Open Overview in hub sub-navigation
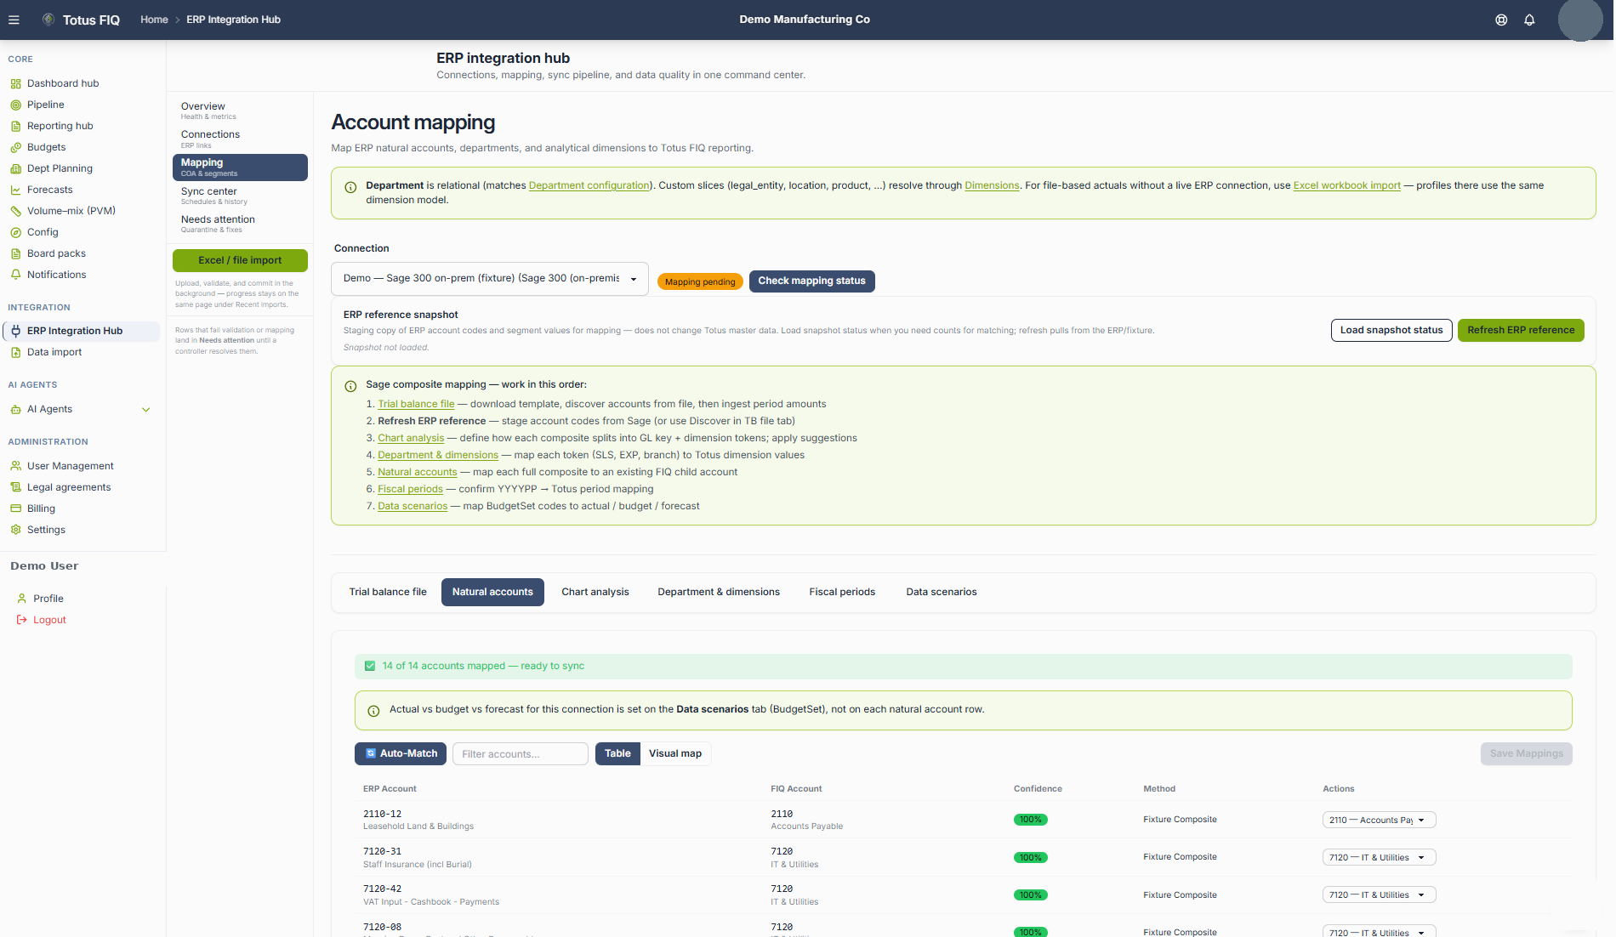The height and width of the screenshot is (937, 1616). coord(240,111)
